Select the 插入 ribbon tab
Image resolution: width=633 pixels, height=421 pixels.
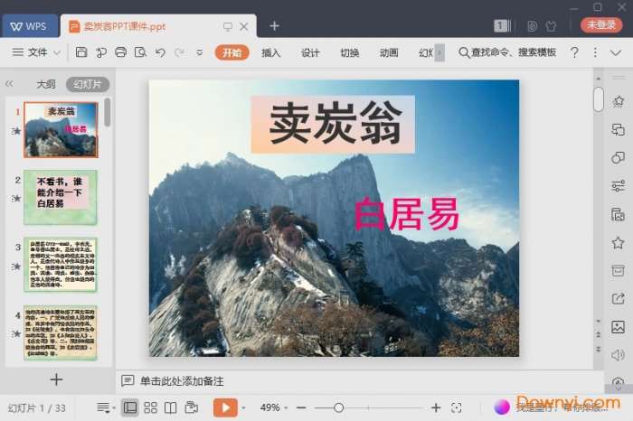pyautogui.click(x=270, y=52)
